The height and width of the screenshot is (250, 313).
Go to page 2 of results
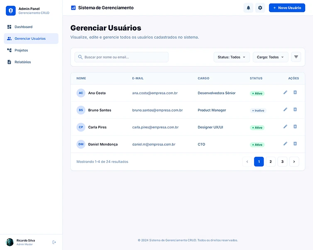(271, 162)
